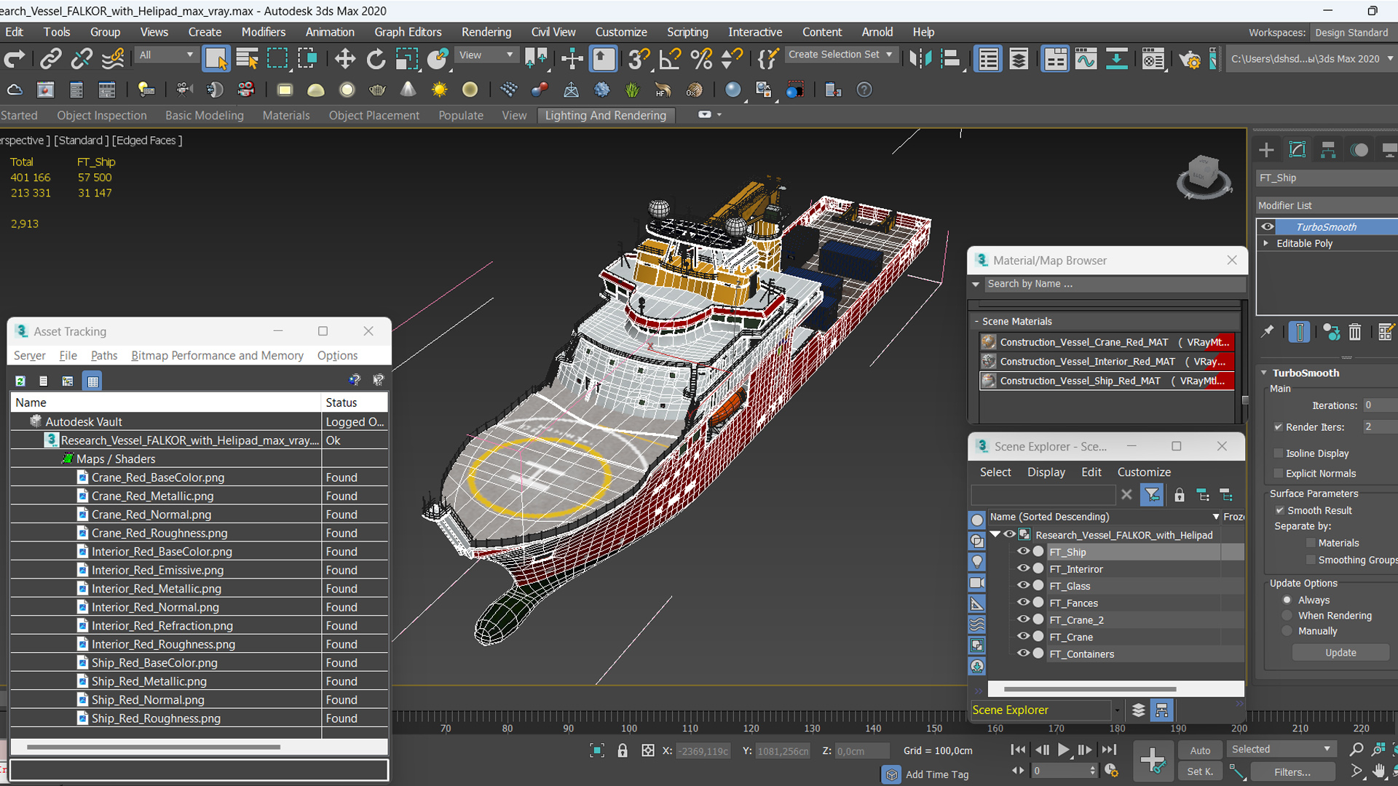Collapse the Scene Materials section
The image size is (1398, 786).
pos(976,321)
